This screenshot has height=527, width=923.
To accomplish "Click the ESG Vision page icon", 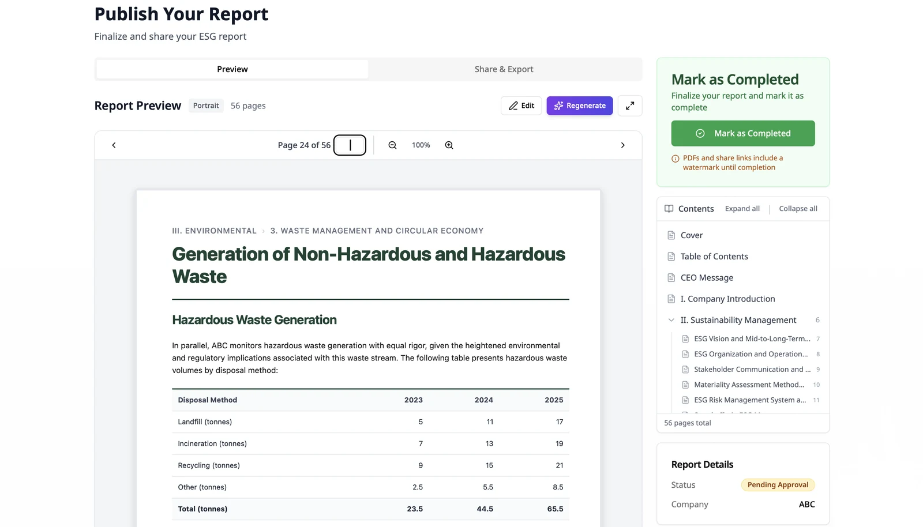I will click(x=685, y=339).
